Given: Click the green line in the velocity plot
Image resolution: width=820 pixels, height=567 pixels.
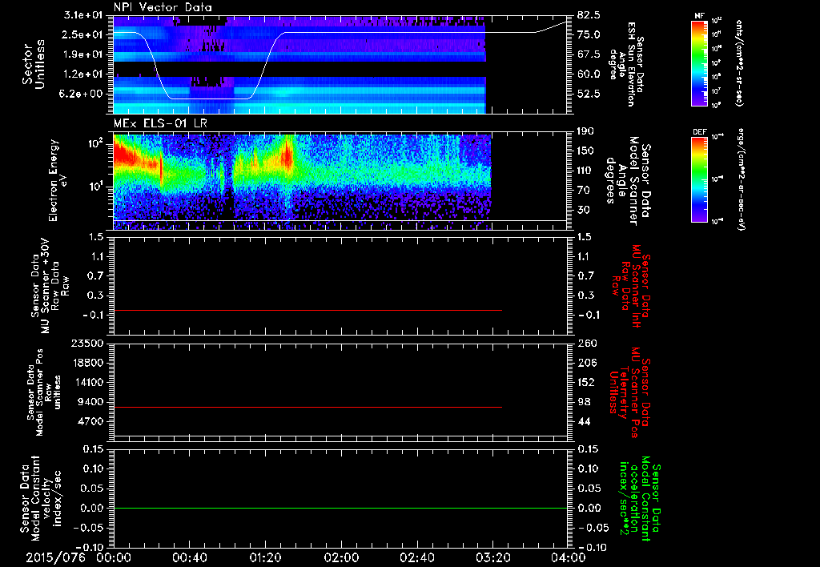Looking at the screenshot, I should click(340, 508).
